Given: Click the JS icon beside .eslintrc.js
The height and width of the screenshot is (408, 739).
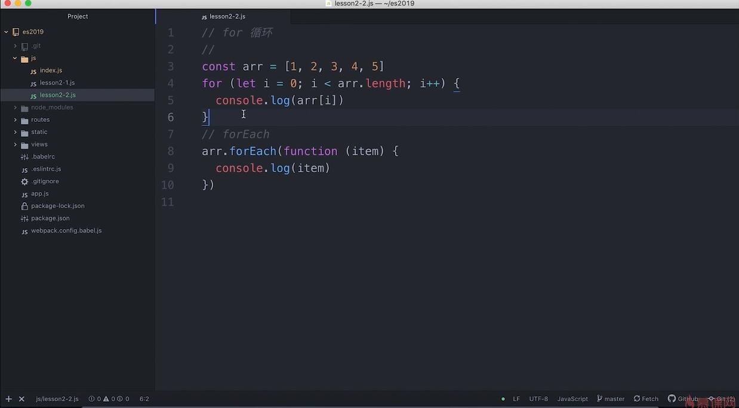Looking at the screenshot, I should coord(24,169).
